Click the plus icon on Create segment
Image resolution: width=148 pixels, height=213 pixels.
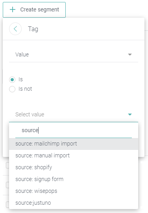point(13,9)
